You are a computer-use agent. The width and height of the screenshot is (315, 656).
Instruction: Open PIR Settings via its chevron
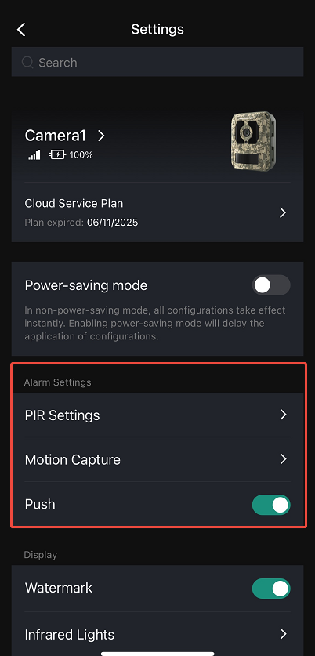point(283,415)
